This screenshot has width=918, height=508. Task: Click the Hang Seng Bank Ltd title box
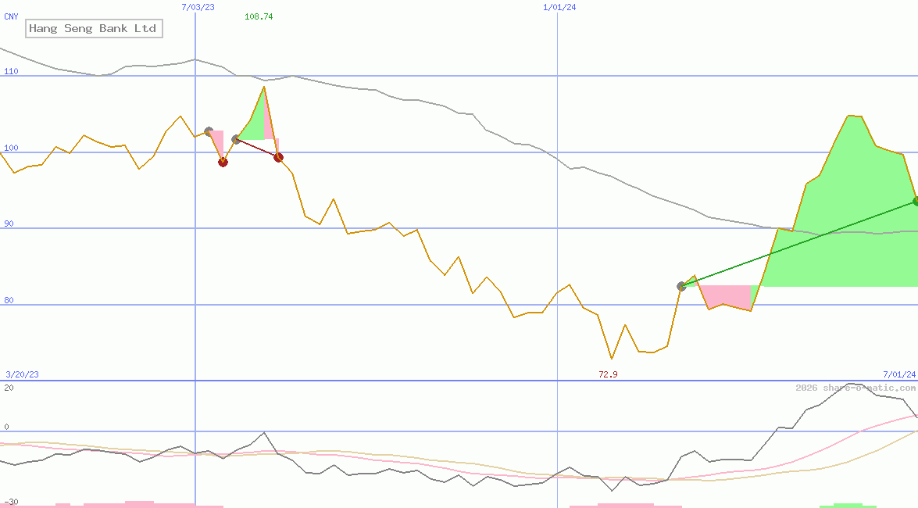click(x=94, y=28)
